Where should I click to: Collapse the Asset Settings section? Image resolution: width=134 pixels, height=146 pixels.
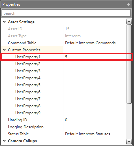(x=4, y=22)
